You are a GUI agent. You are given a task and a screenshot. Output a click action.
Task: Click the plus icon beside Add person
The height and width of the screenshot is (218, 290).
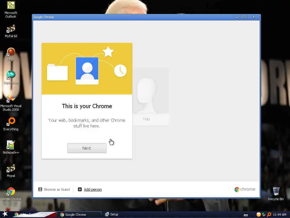[80, 189]
